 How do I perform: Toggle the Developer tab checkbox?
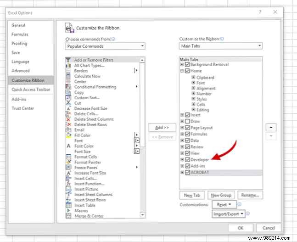(187, 159)
